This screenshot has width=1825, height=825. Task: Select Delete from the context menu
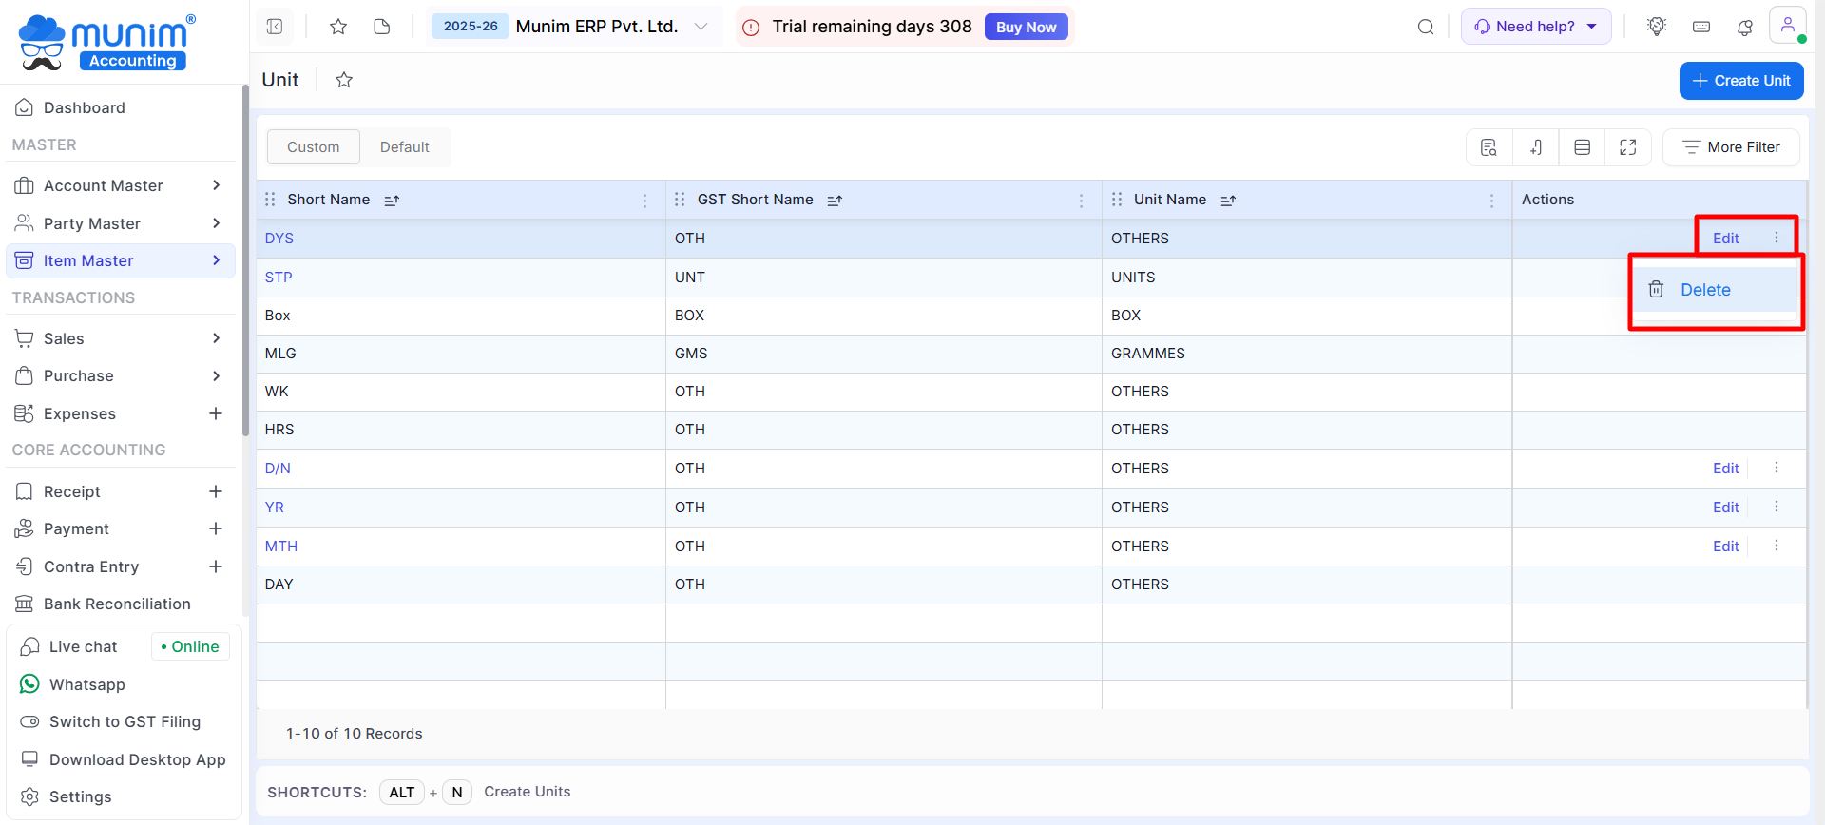(x=1704, y=290)
